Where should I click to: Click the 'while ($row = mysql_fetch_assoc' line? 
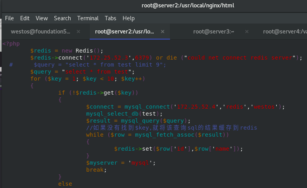point(158,135)
